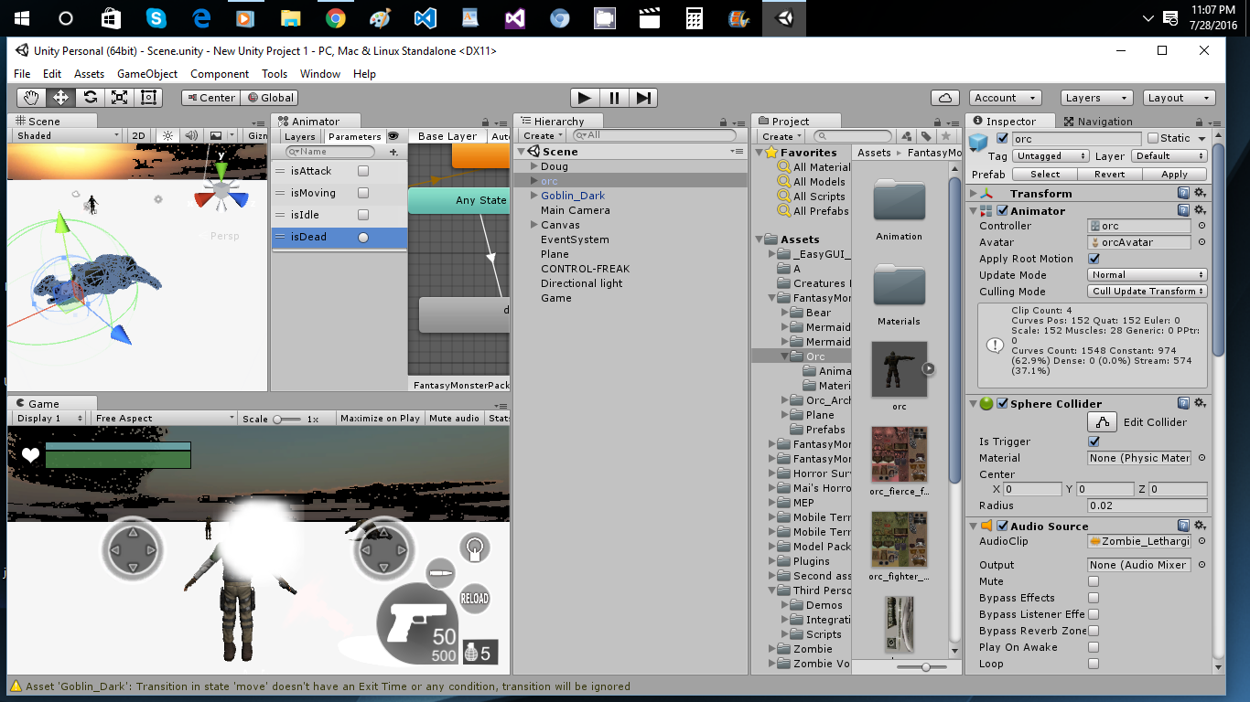Open the GameObject menu

147,74
